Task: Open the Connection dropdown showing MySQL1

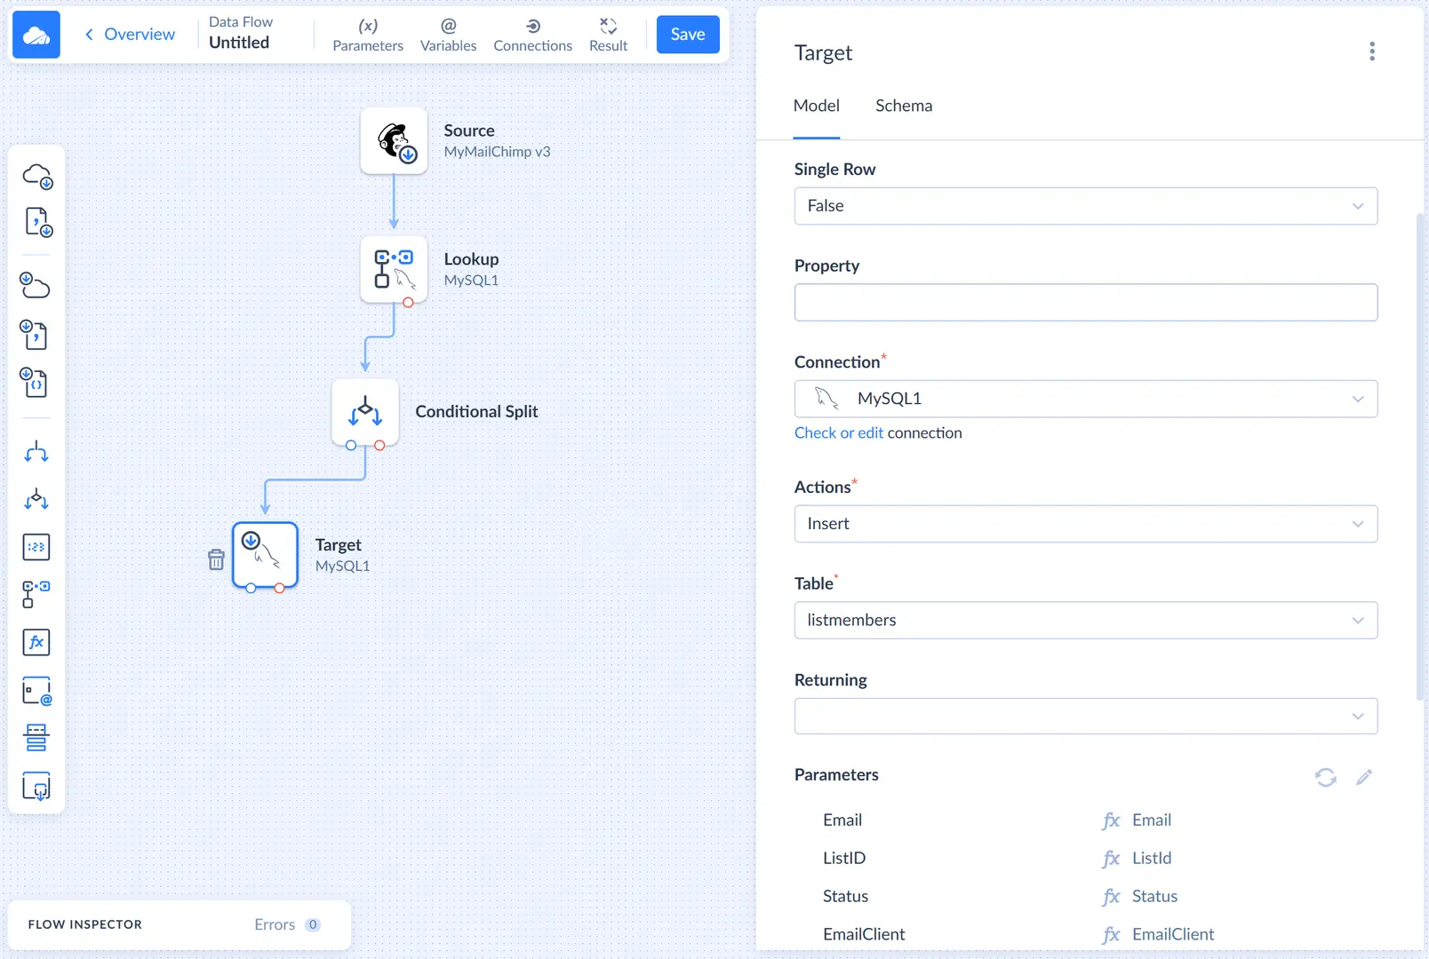Action: pyautogui.click(x=1086, y=399)
